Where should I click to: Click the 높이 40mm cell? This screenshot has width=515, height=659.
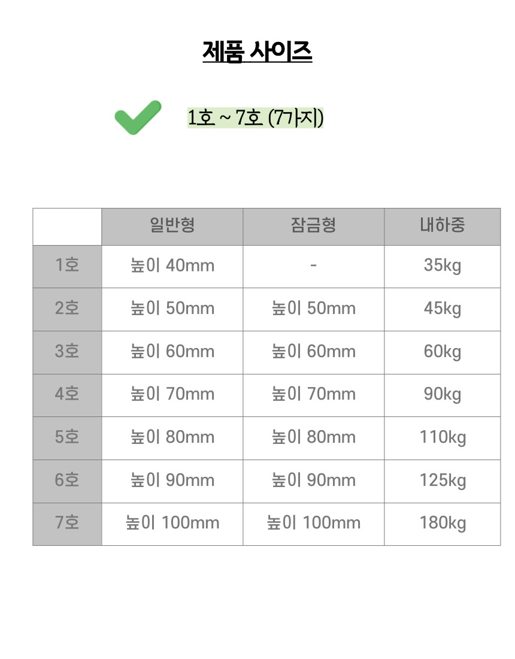[x=172, y=265]
